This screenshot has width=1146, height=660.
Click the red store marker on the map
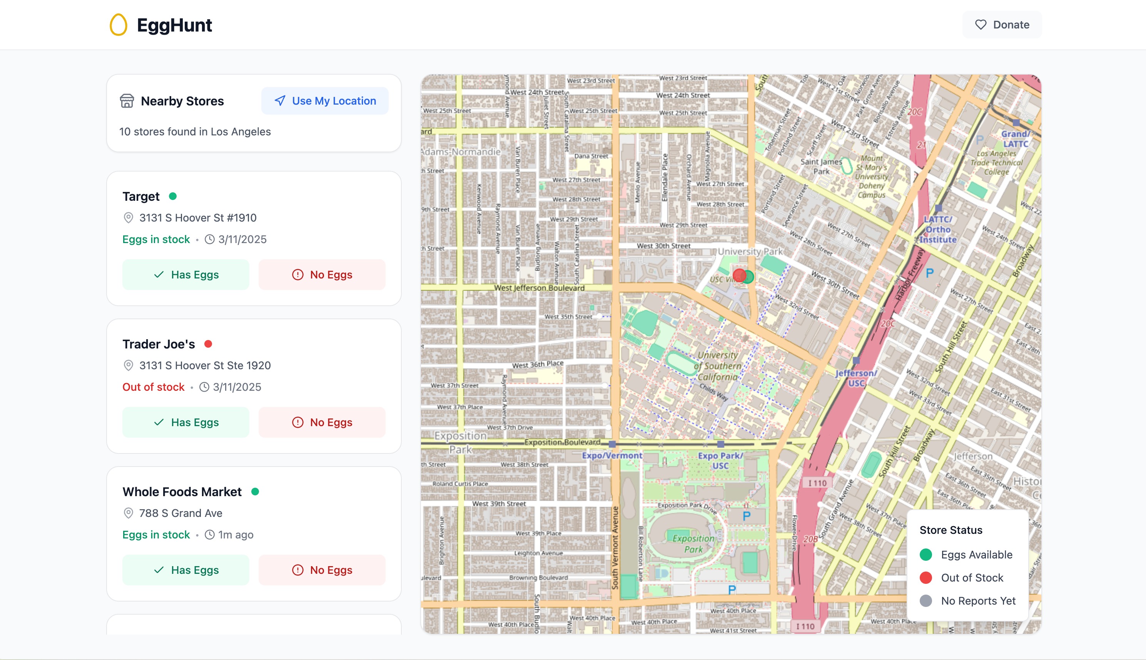pos(738,275)
